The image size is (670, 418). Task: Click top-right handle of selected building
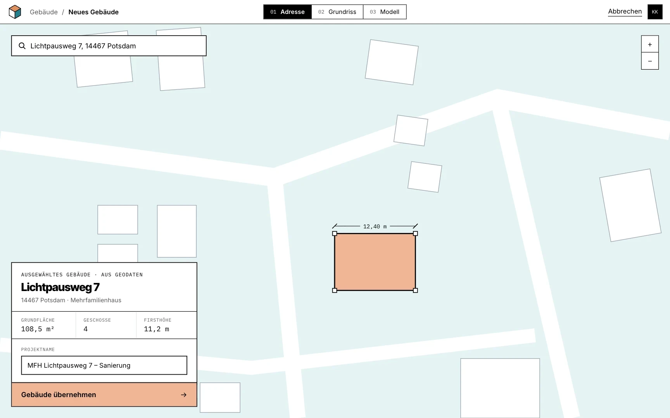pyautogui.click(x=415, y=233)
